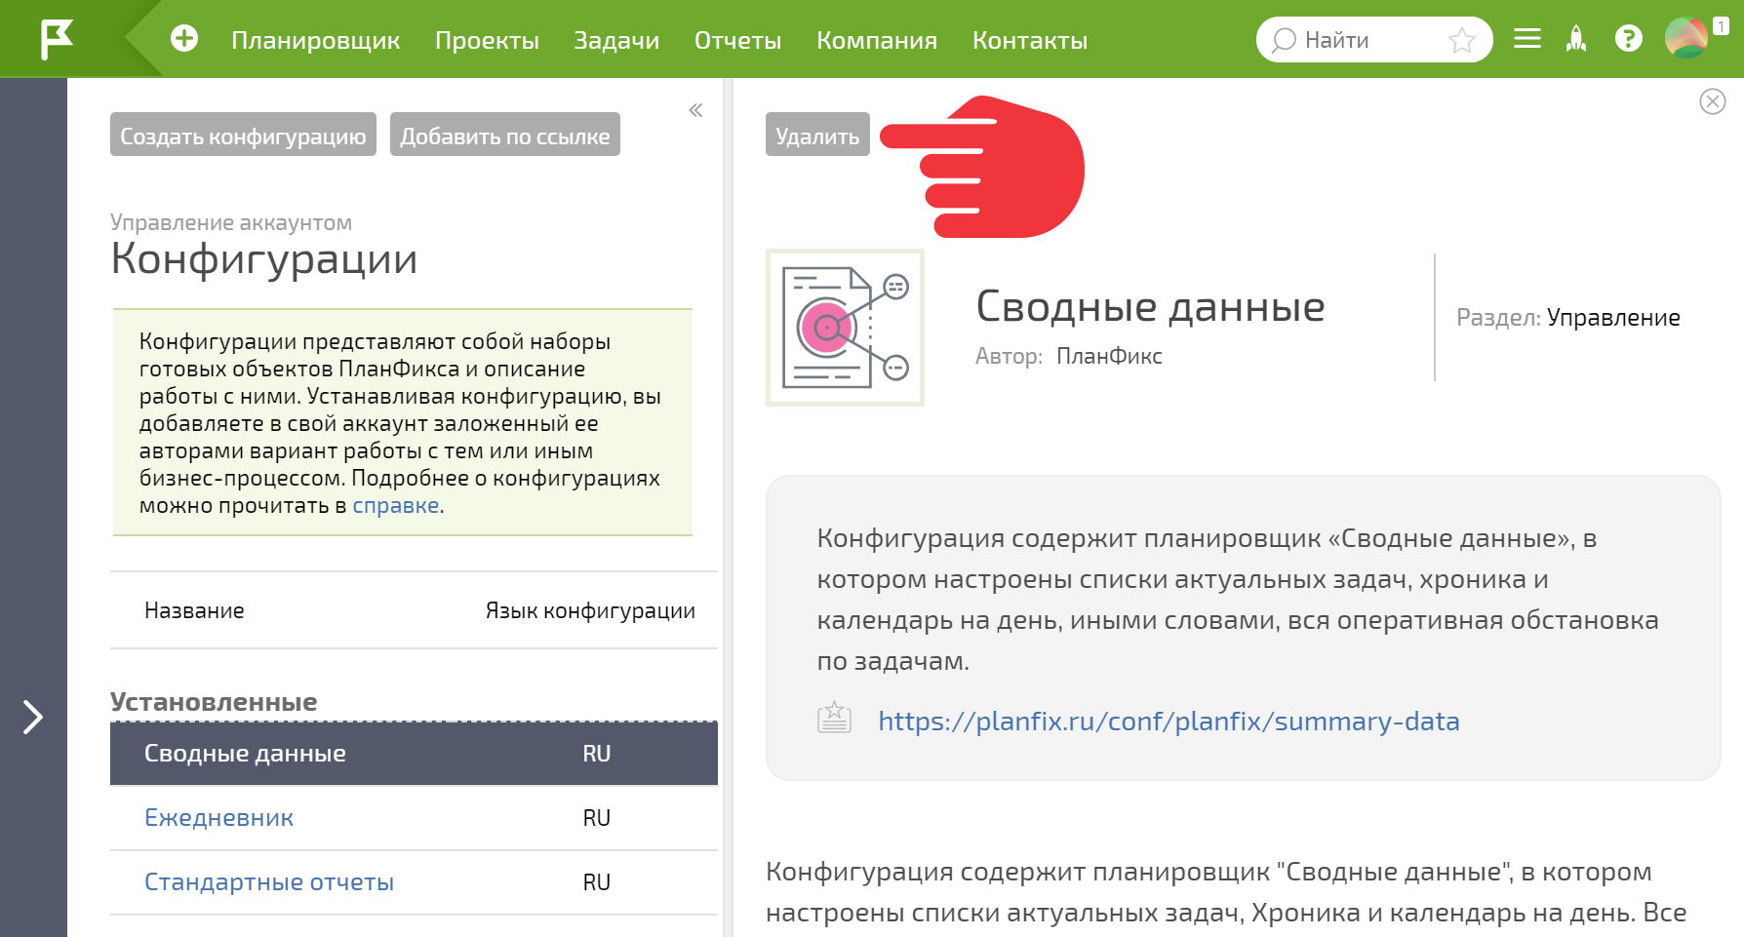Open the Планировщик menu
This screenshot has width=1744, height=937.
click(316, 40)
